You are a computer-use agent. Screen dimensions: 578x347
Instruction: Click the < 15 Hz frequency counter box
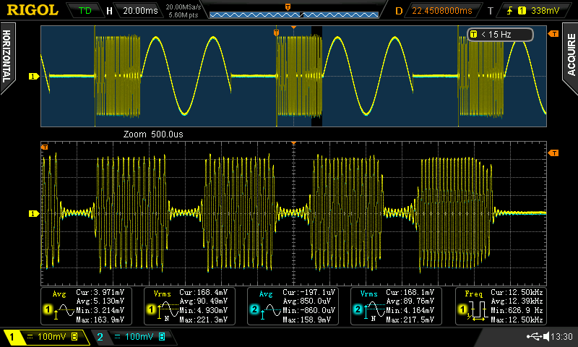(x=500, y=35)
